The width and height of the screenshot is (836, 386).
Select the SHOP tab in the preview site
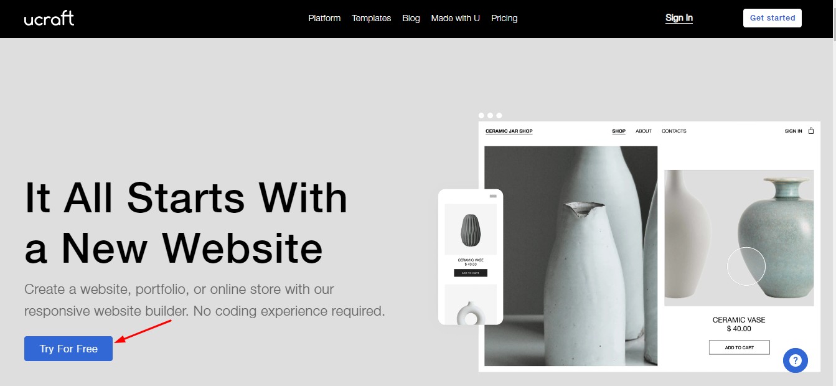[619, 131]
